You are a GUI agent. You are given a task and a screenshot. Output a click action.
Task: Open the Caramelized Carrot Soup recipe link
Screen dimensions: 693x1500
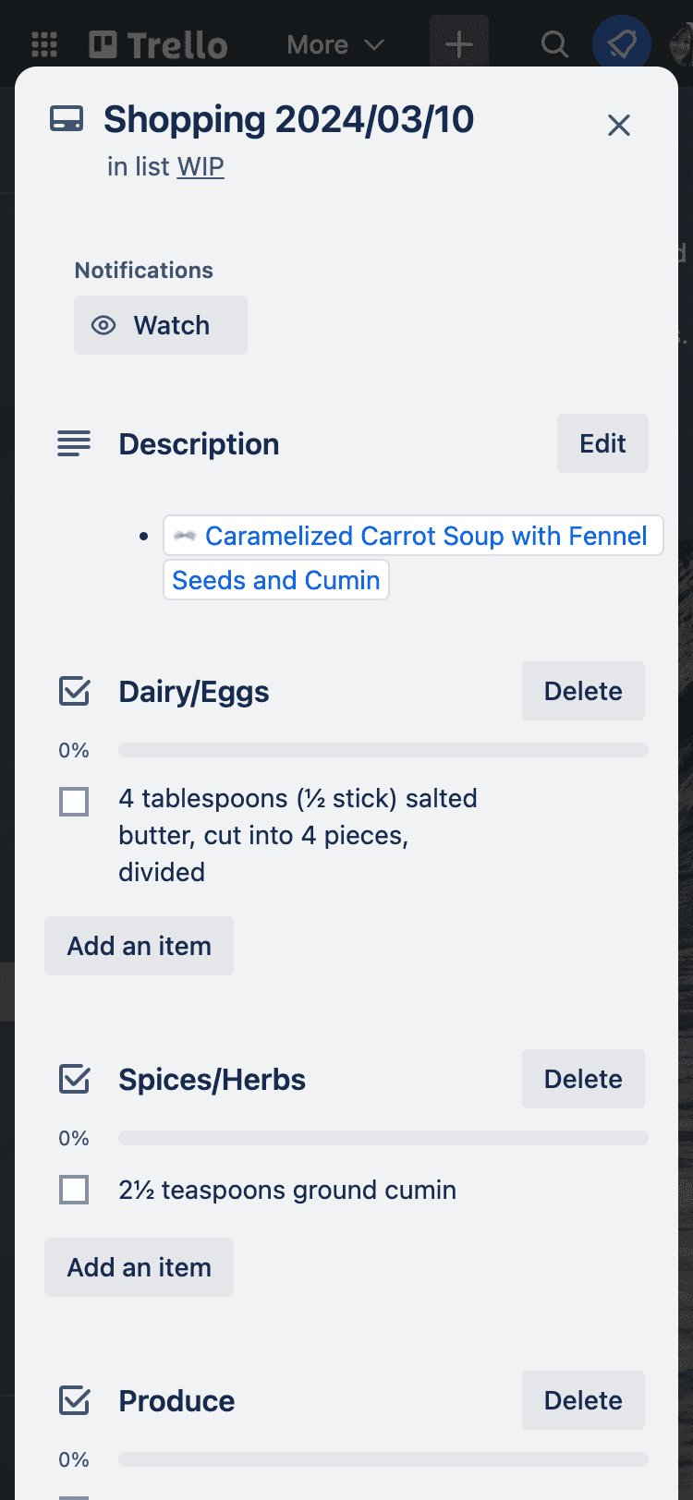[425, 537]
